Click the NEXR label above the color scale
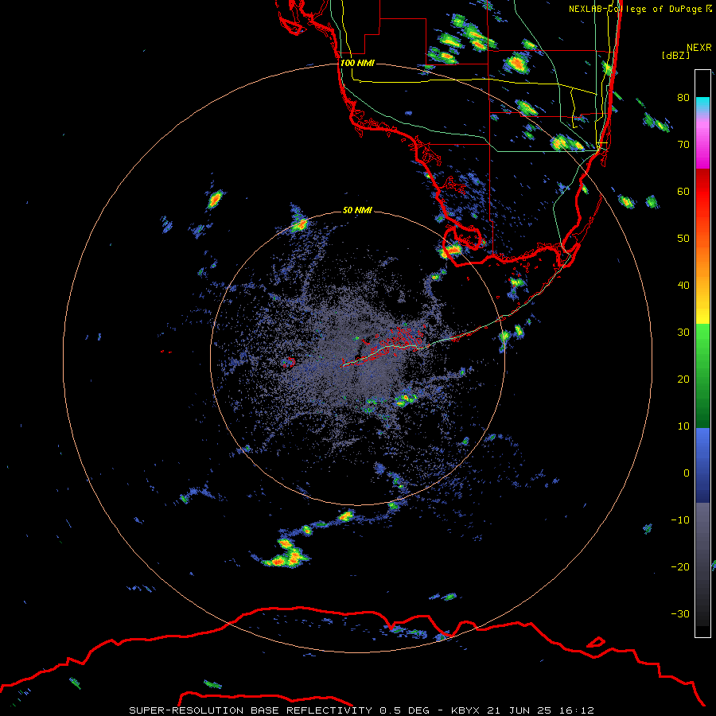 699,48
